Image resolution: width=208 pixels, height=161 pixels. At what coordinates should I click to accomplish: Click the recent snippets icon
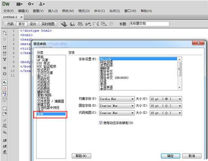[x=4, y=126]
